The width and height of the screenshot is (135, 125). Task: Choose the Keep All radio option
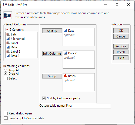coord(6,70)
